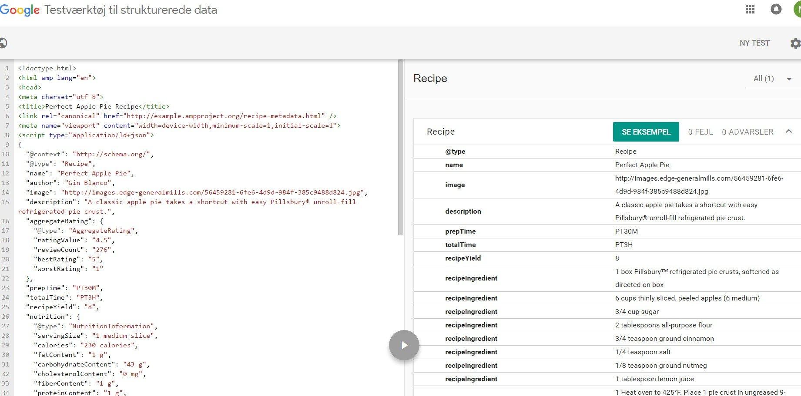Screen dimensions: 801x396
Task: Click the totalTime value PT3H in results
Action: (624, 245)
